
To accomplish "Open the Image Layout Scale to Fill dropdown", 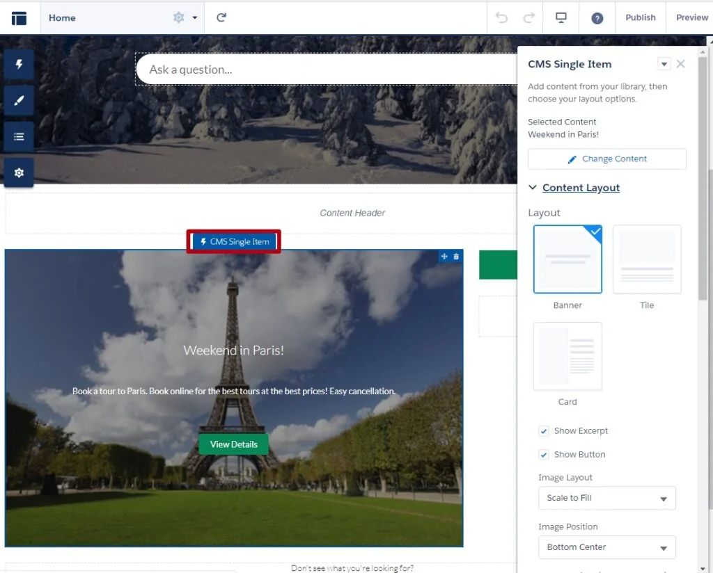I will 606,498.
